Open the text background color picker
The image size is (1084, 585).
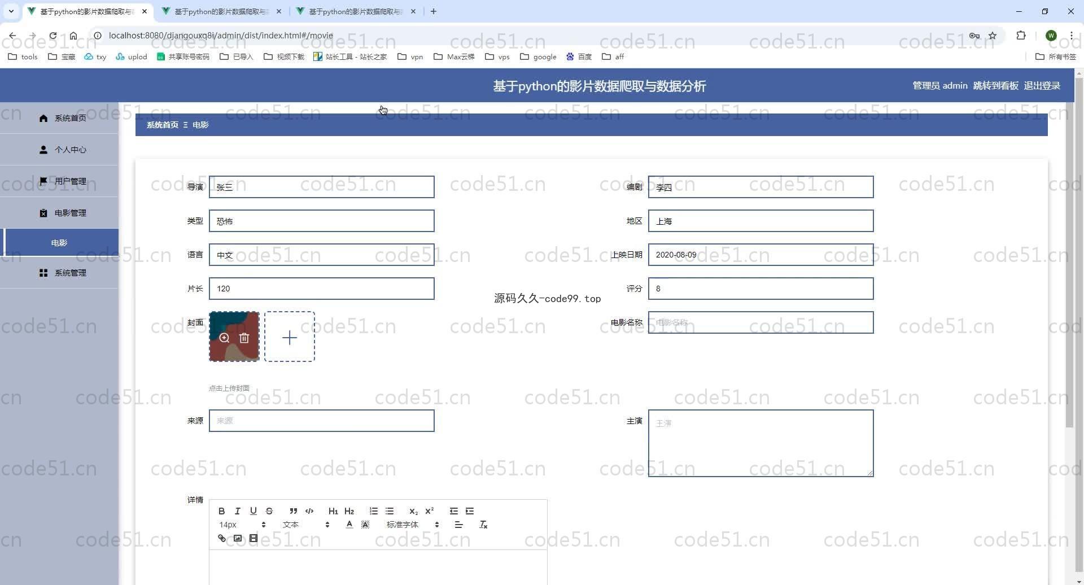[x=365, y=525]
